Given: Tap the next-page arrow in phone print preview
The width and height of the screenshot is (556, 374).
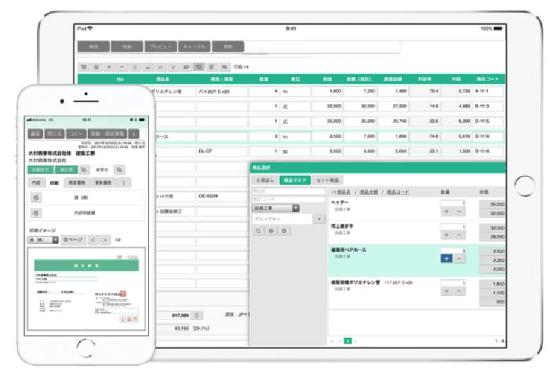Looking at the screenshot, I should coord(105,240).
